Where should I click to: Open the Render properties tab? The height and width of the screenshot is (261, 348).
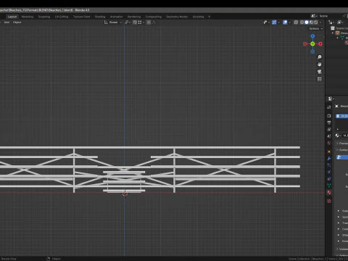329,116
